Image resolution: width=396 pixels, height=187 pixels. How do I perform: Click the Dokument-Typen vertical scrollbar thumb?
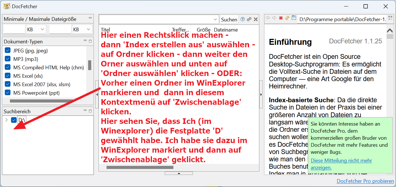[90, 65]
